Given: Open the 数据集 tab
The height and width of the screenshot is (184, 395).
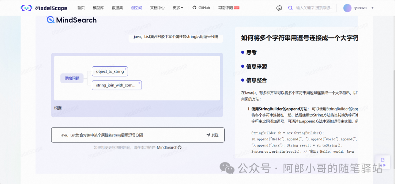Looking at the screenshot, I should [x=117, y=8].
